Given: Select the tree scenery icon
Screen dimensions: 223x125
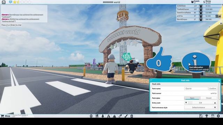Looking at the screenshot, I should (x=103, y=116).
